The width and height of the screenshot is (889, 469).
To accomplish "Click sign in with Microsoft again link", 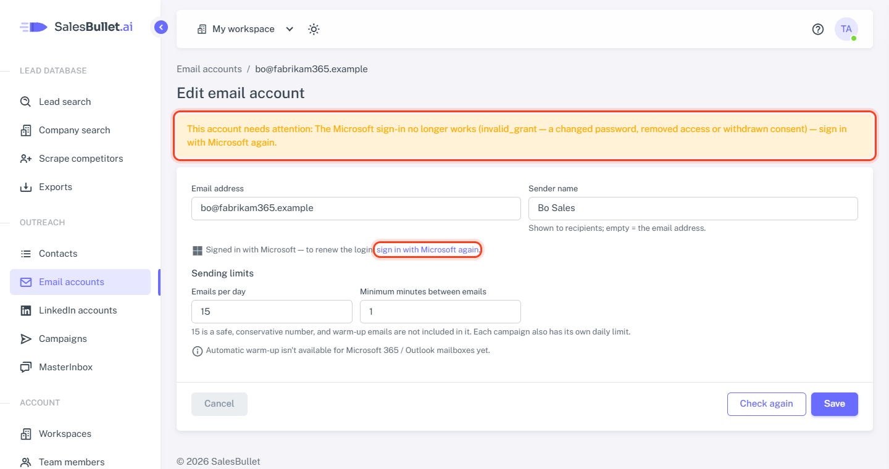I will point(428,250).
